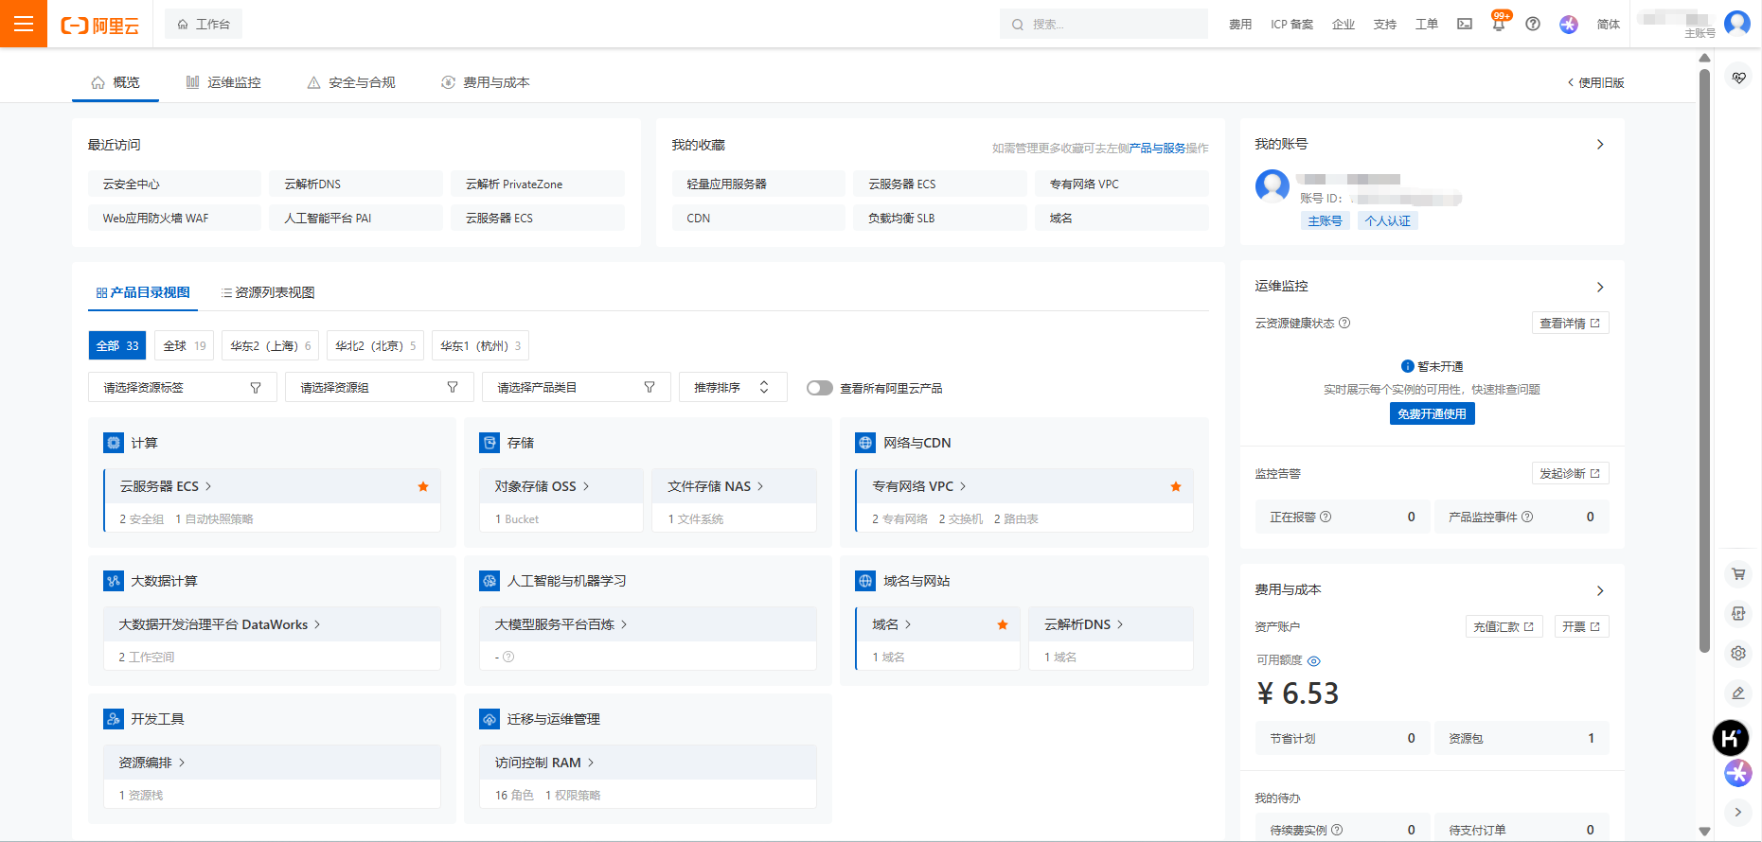Switch to the 运维监控 tab

click(x=223, y=82)
